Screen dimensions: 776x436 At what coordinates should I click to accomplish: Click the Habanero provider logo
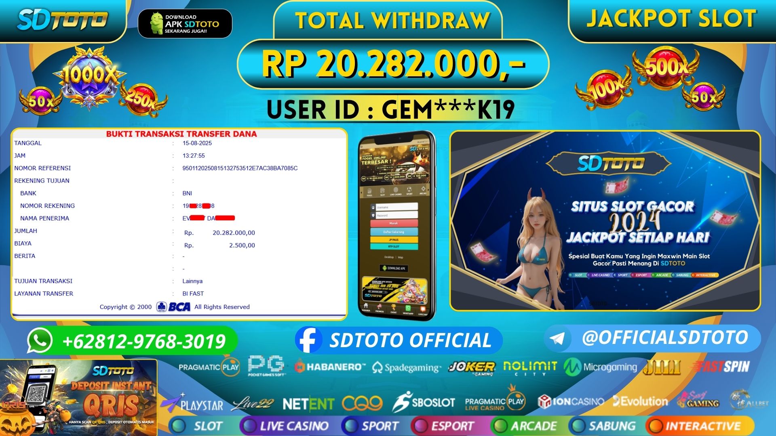(330, 367)
